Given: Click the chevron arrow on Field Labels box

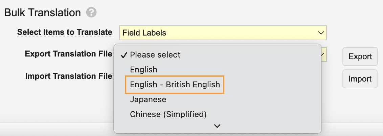Looking at the screenshot, I should [x=321, y=33].
